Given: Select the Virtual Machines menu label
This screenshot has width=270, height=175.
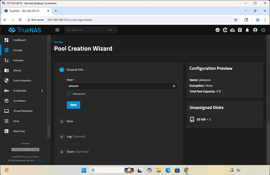Looking at the screenshot, I should tap(23, 111).
